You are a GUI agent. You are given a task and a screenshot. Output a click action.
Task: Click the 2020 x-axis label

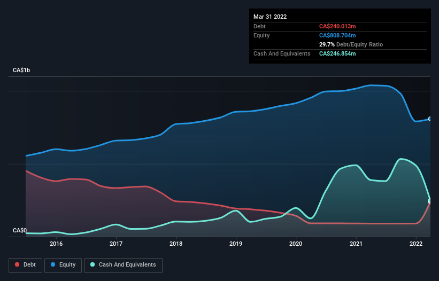296,244
